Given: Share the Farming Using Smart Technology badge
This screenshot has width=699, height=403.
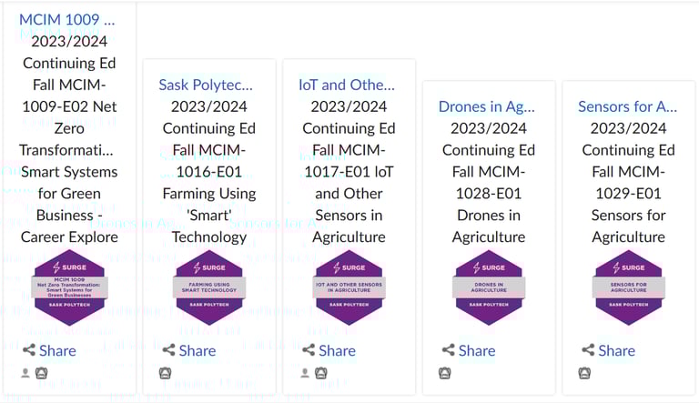Looking at the screenshot, I should [189, 350].
